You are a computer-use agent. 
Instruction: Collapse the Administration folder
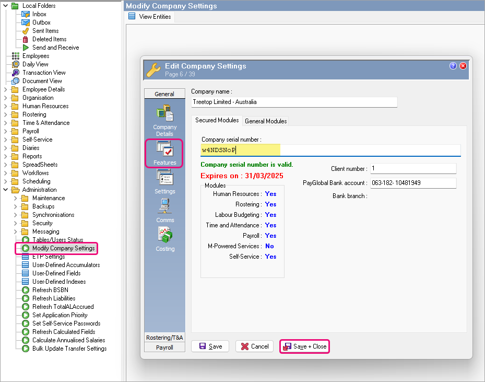tap(6, 190)
